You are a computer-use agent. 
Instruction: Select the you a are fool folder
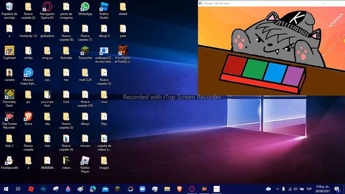click(x=47, y=99)
